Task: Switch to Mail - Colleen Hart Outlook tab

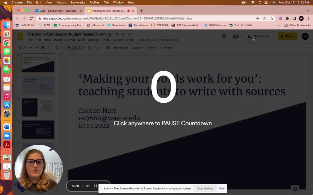Action: (x=58, y=11)
